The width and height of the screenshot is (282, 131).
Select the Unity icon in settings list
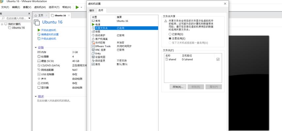pos(93,53)
